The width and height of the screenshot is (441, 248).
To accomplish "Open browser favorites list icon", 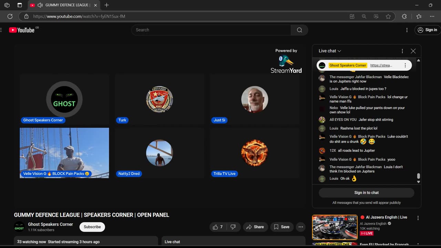I will [419, 16].
